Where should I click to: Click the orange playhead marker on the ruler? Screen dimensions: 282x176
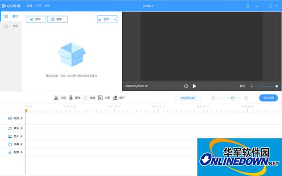pos(26,111)
